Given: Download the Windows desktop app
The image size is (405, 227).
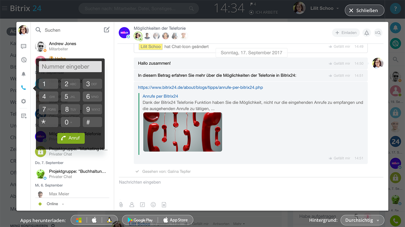Looking at the screenshot, I should pyautogui.click(x=79, y=220).
